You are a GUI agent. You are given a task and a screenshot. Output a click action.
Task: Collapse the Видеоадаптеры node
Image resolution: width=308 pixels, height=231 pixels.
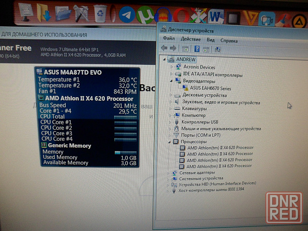tap(171, 81)
